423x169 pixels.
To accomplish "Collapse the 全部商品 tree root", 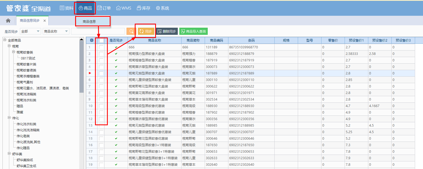I will coord(5,40).
